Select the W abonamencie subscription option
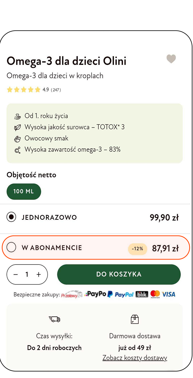This screenshot has height=378, width=193. [96, 248]
